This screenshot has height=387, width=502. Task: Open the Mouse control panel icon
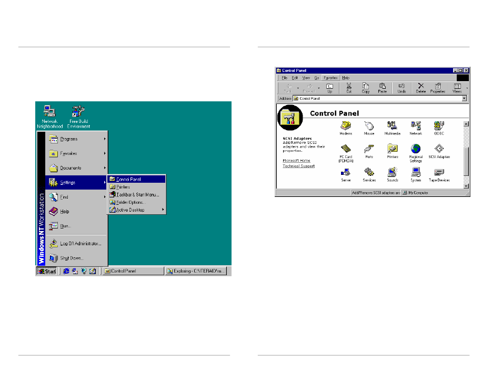tap(369, 128)
